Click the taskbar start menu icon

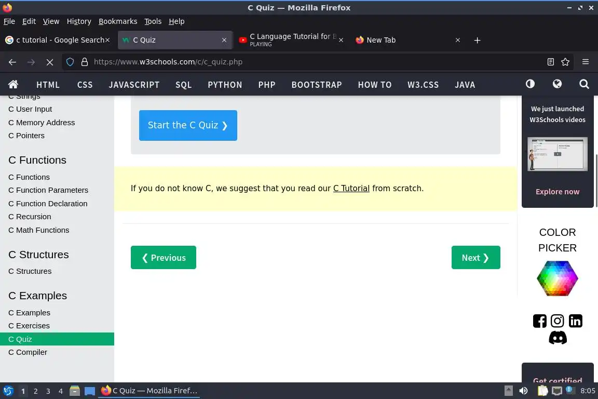click(8, 391)
